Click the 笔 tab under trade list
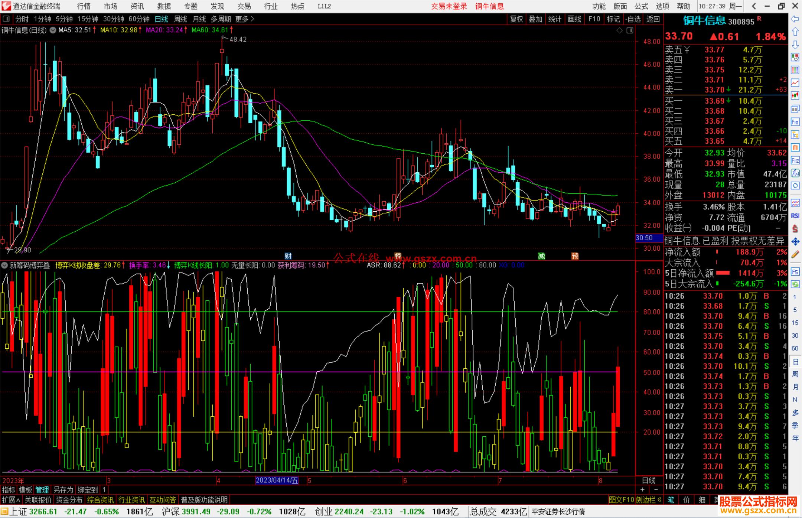This screenshot has width=802, height=518. pos(671,500)
